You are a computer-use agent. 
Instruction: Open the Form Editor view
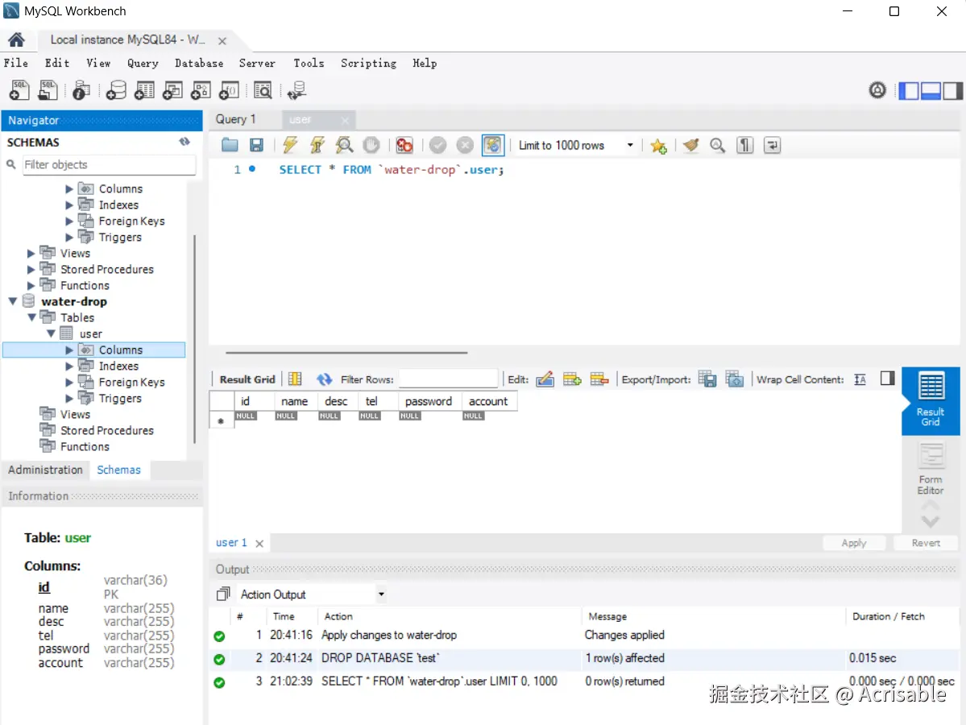tap(931, 470)
